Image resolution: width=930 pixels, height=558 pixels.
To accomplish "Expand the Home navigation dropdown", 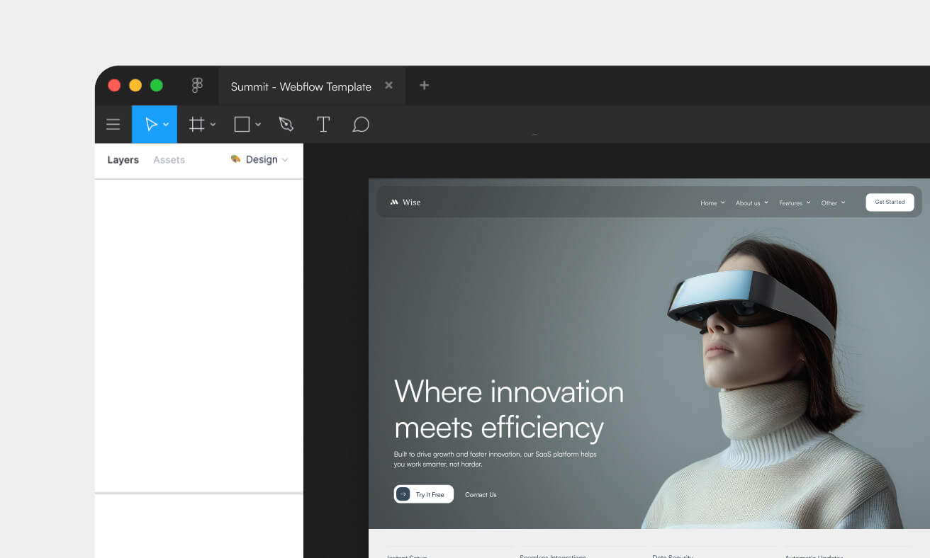I will click(712, 203).
